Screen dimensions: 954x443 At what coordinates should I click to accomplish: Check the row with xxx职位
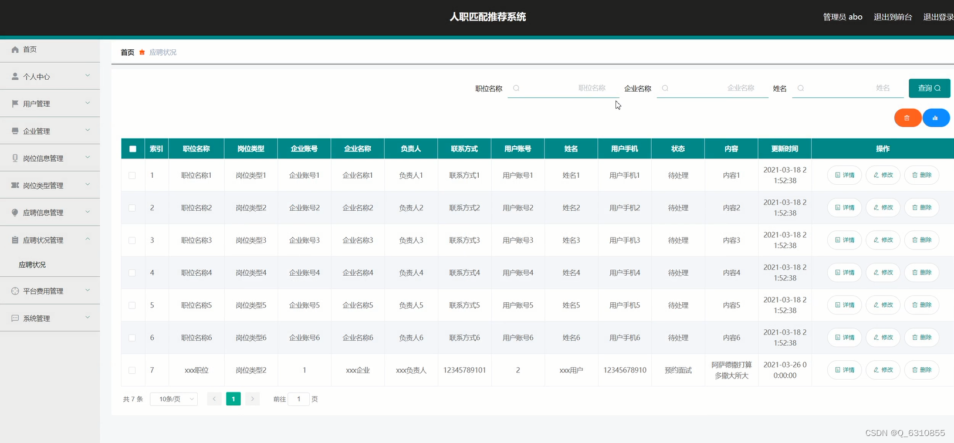(x=132, y=370)
